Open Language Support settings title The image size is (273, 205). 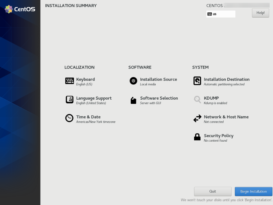(94, 98)
